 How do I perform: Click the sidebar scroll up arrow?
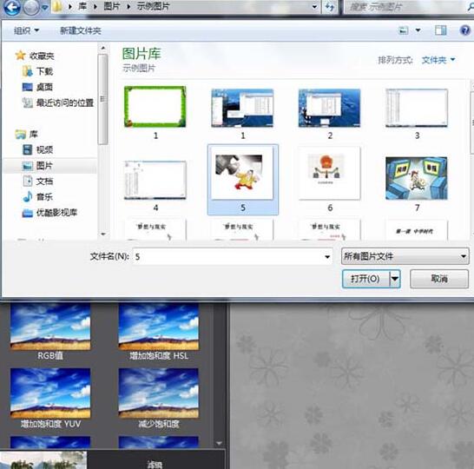pyautogui.click(x=103, y=48)
